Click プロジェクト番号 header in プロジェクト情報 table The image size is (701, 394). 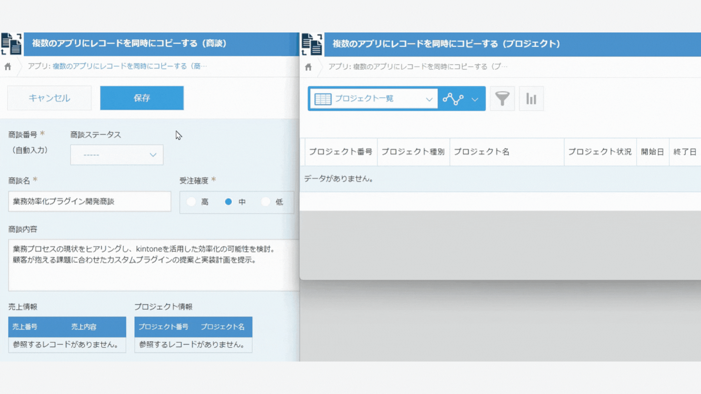(163, 327)
